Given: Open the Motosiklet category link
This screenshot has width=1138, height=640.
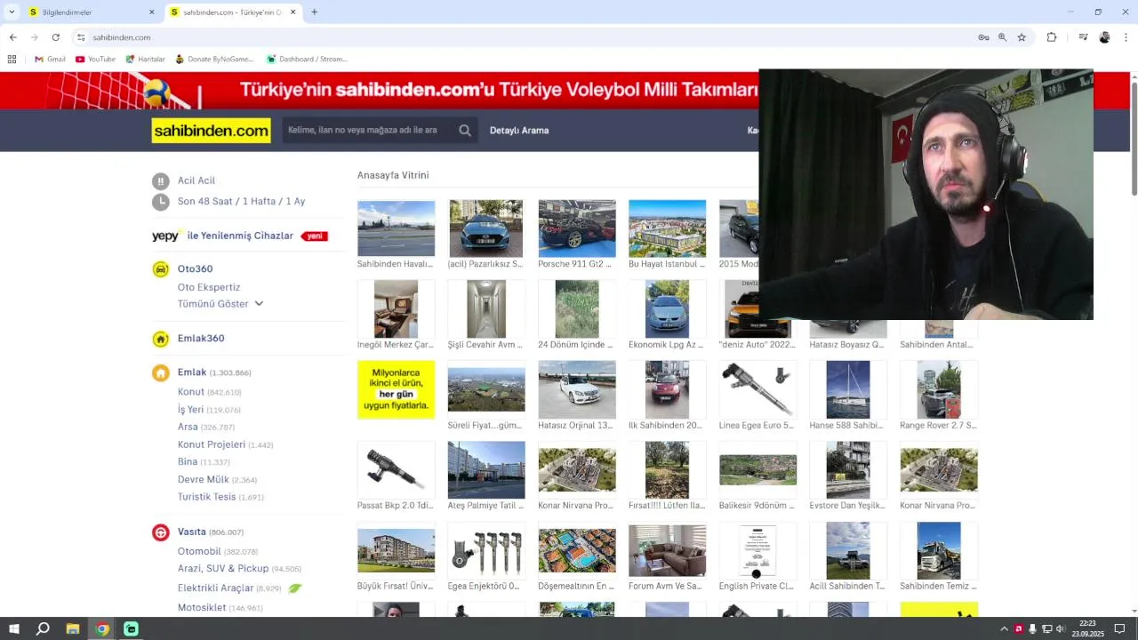Looking at the screenshot, I should point(202,608).
